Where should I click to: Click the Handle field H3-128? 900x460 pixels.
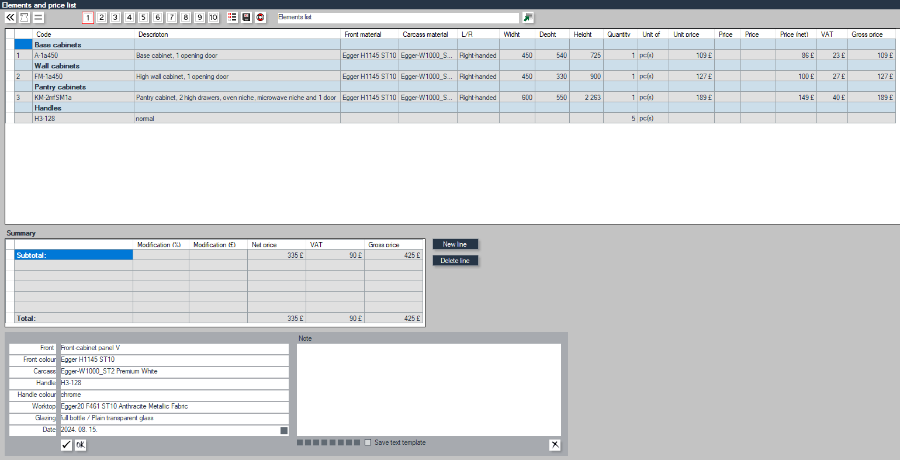[174, 383]
